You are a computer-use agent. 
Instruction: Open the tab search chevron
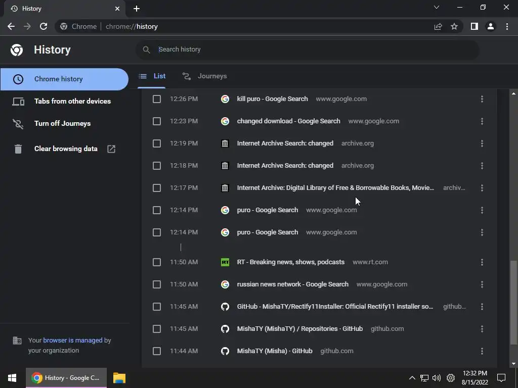coord(437,7)
